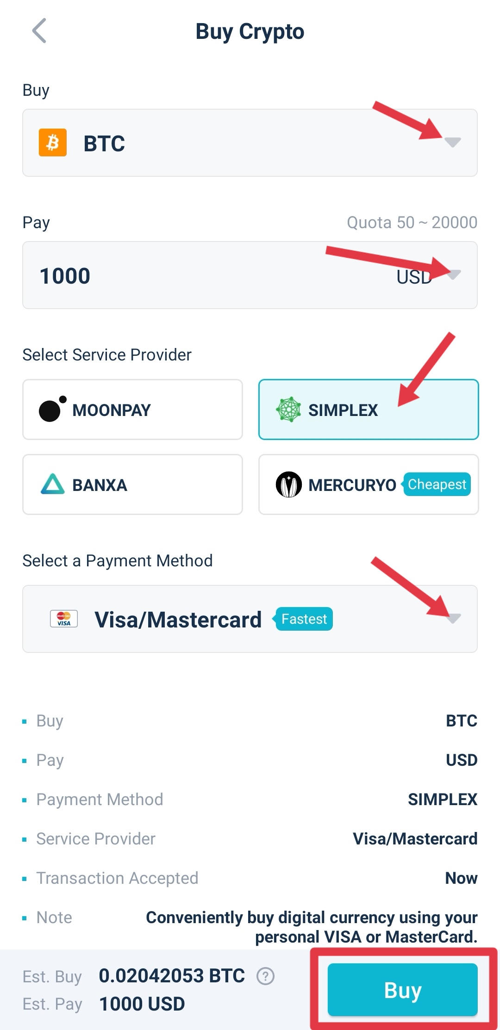Choose BANXA as service provider
This screenshot has width=500, height=1030.
point(132,484)
